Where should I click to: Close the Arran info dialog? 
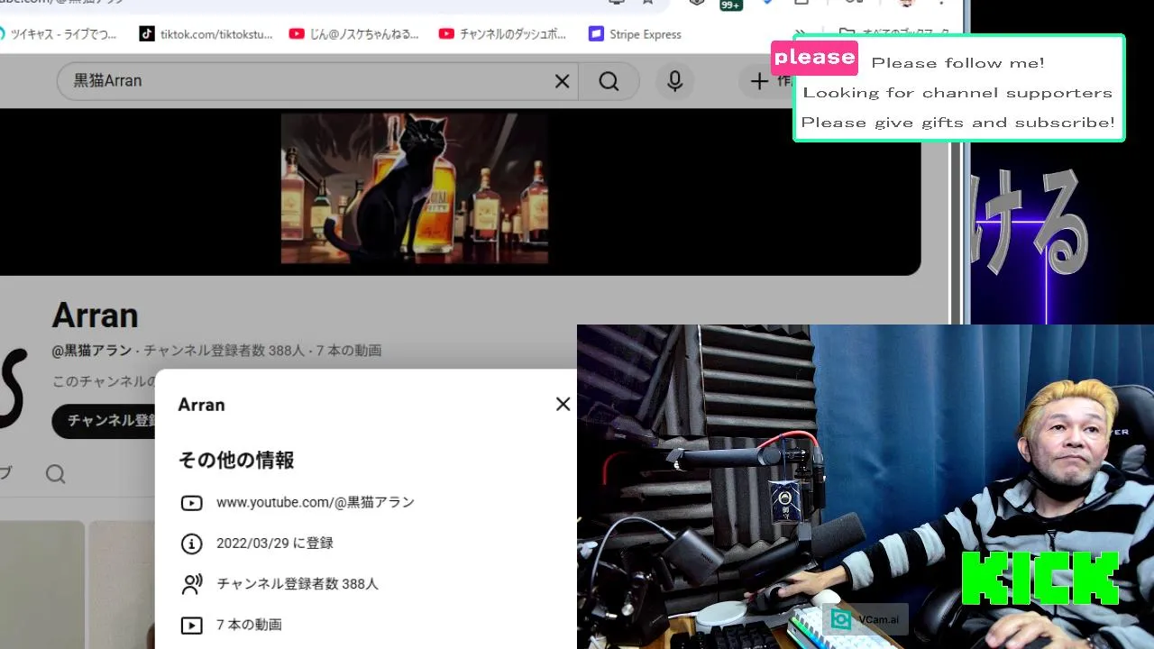tap(563, 404)
